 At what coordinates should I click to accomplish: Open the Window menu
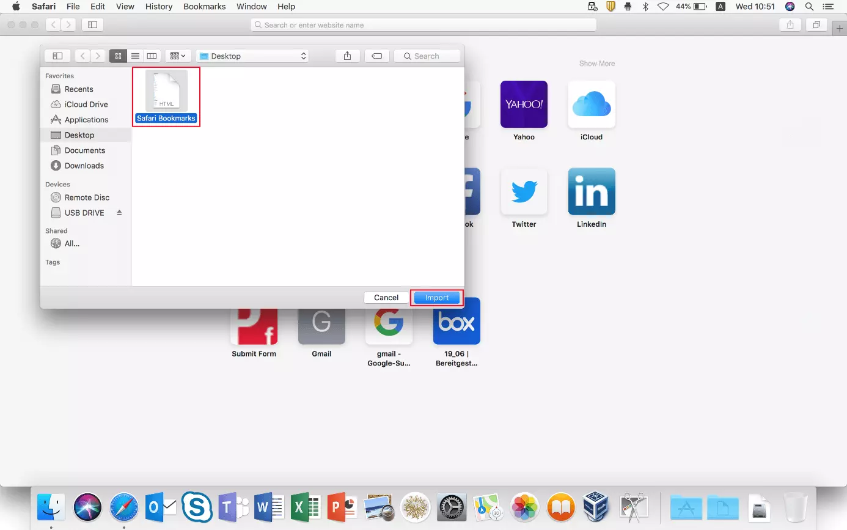click(252, 7)
